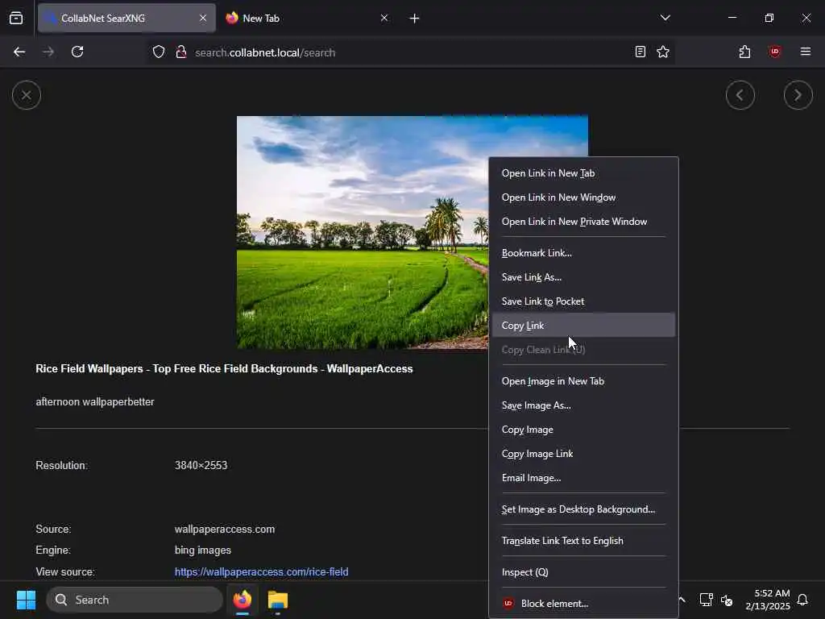Click the Rice Field Wallpapers title
Image resolution: width=825 pixels, height=619 pixels.
[224, 369]
